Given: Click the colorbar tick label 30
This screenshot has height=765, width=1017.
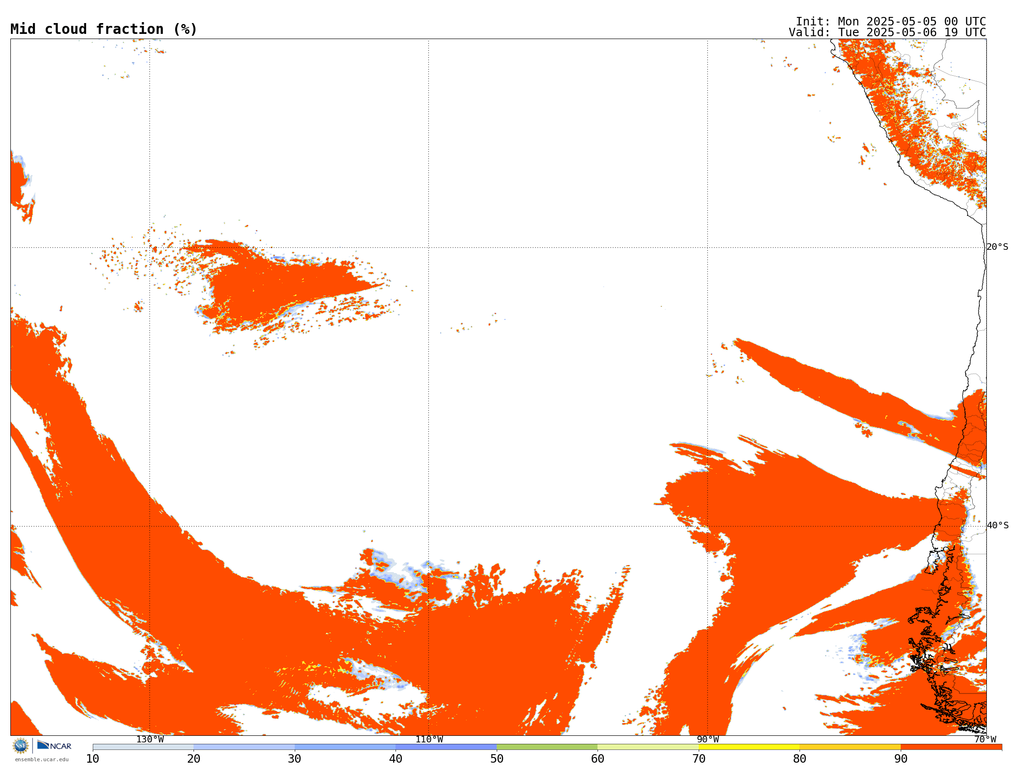Looking at the screenshot, I should tap(295, 759).
